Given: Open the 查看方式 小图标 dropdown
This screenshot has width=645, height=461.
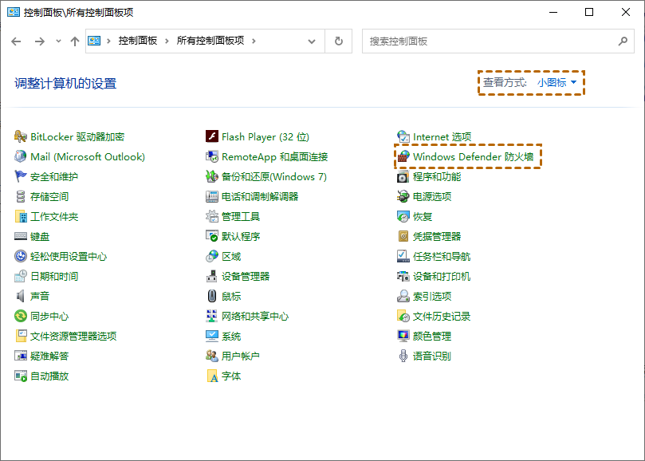Looking at the screenshot, I should [557, 82].
